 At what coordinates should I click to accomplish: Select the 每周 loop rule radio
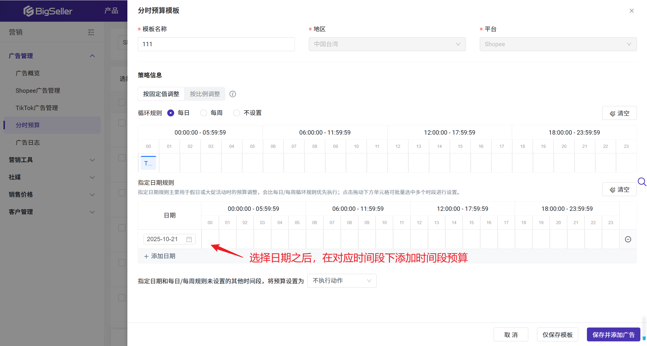(x=204, y=113)
